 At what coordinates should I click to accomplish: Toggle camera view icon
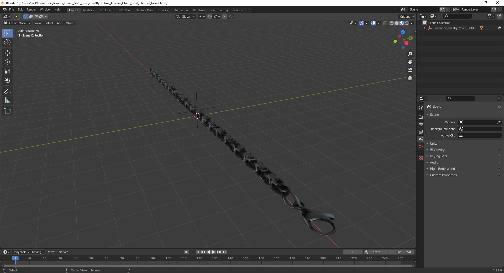(410, 70)
